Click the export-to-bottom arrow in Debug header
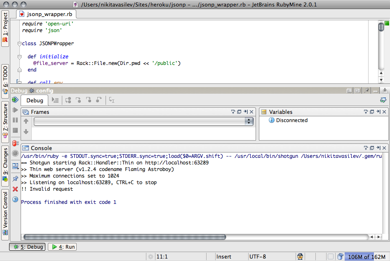 tap(385, 91)
